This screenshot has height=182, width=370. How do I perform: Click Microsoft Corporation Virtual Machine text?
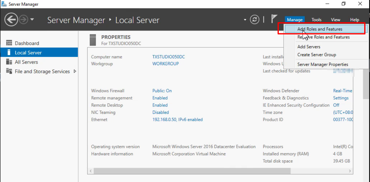189,154
